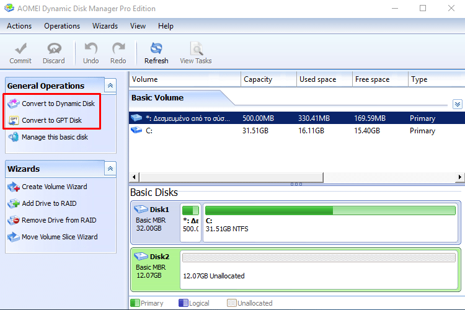Viewport: 465px width, 310px height.
Task: Collapse the Wizards panel
Action: click(x=110, y=169)
